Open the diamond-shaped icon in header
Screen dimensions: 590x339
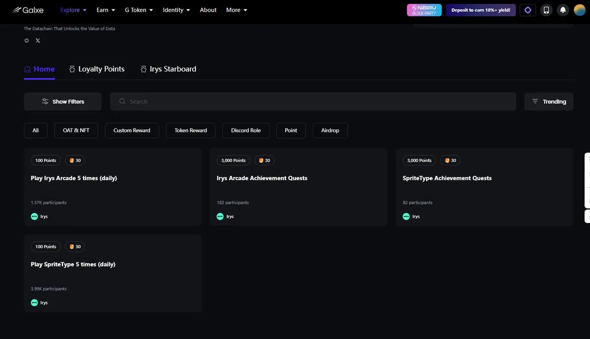(528, 10)
